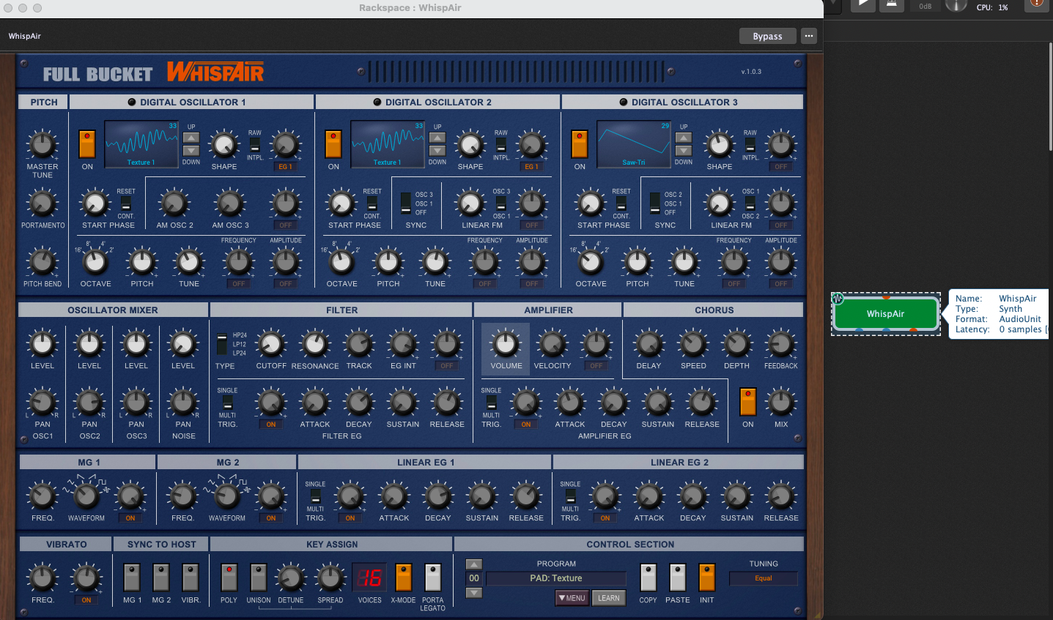The image size is (1053, 620).
Task: Click oscillator 1 OCTAVE knob
Action: [x=95, y=262]
